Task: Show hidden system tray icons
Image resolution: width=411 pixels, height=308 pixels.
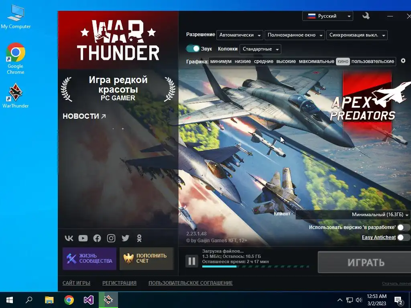Action: tap(340, 300)
